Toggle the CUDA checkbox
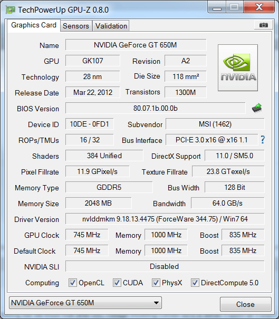This screenshot has height=319, width=279. point(117,283)
